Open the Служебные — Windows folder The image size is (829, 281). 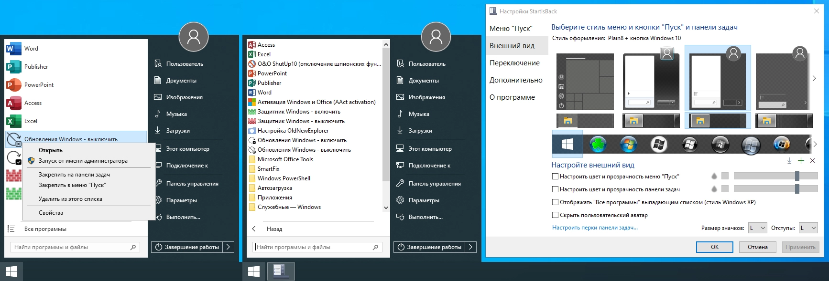tap(284, 207)
